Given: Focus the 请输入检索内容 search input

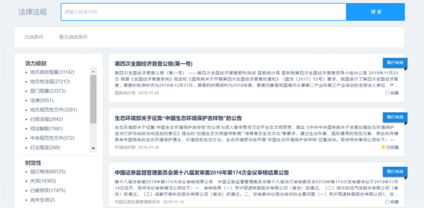Looking at the screenshot, I should pos(203,12).
